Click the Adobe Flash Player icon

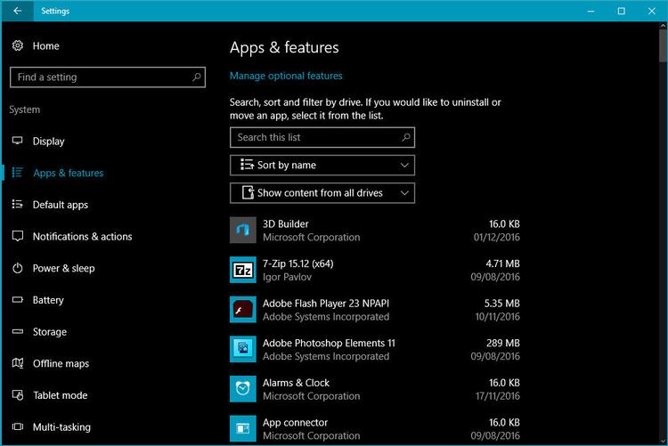(x=243, y=309)
